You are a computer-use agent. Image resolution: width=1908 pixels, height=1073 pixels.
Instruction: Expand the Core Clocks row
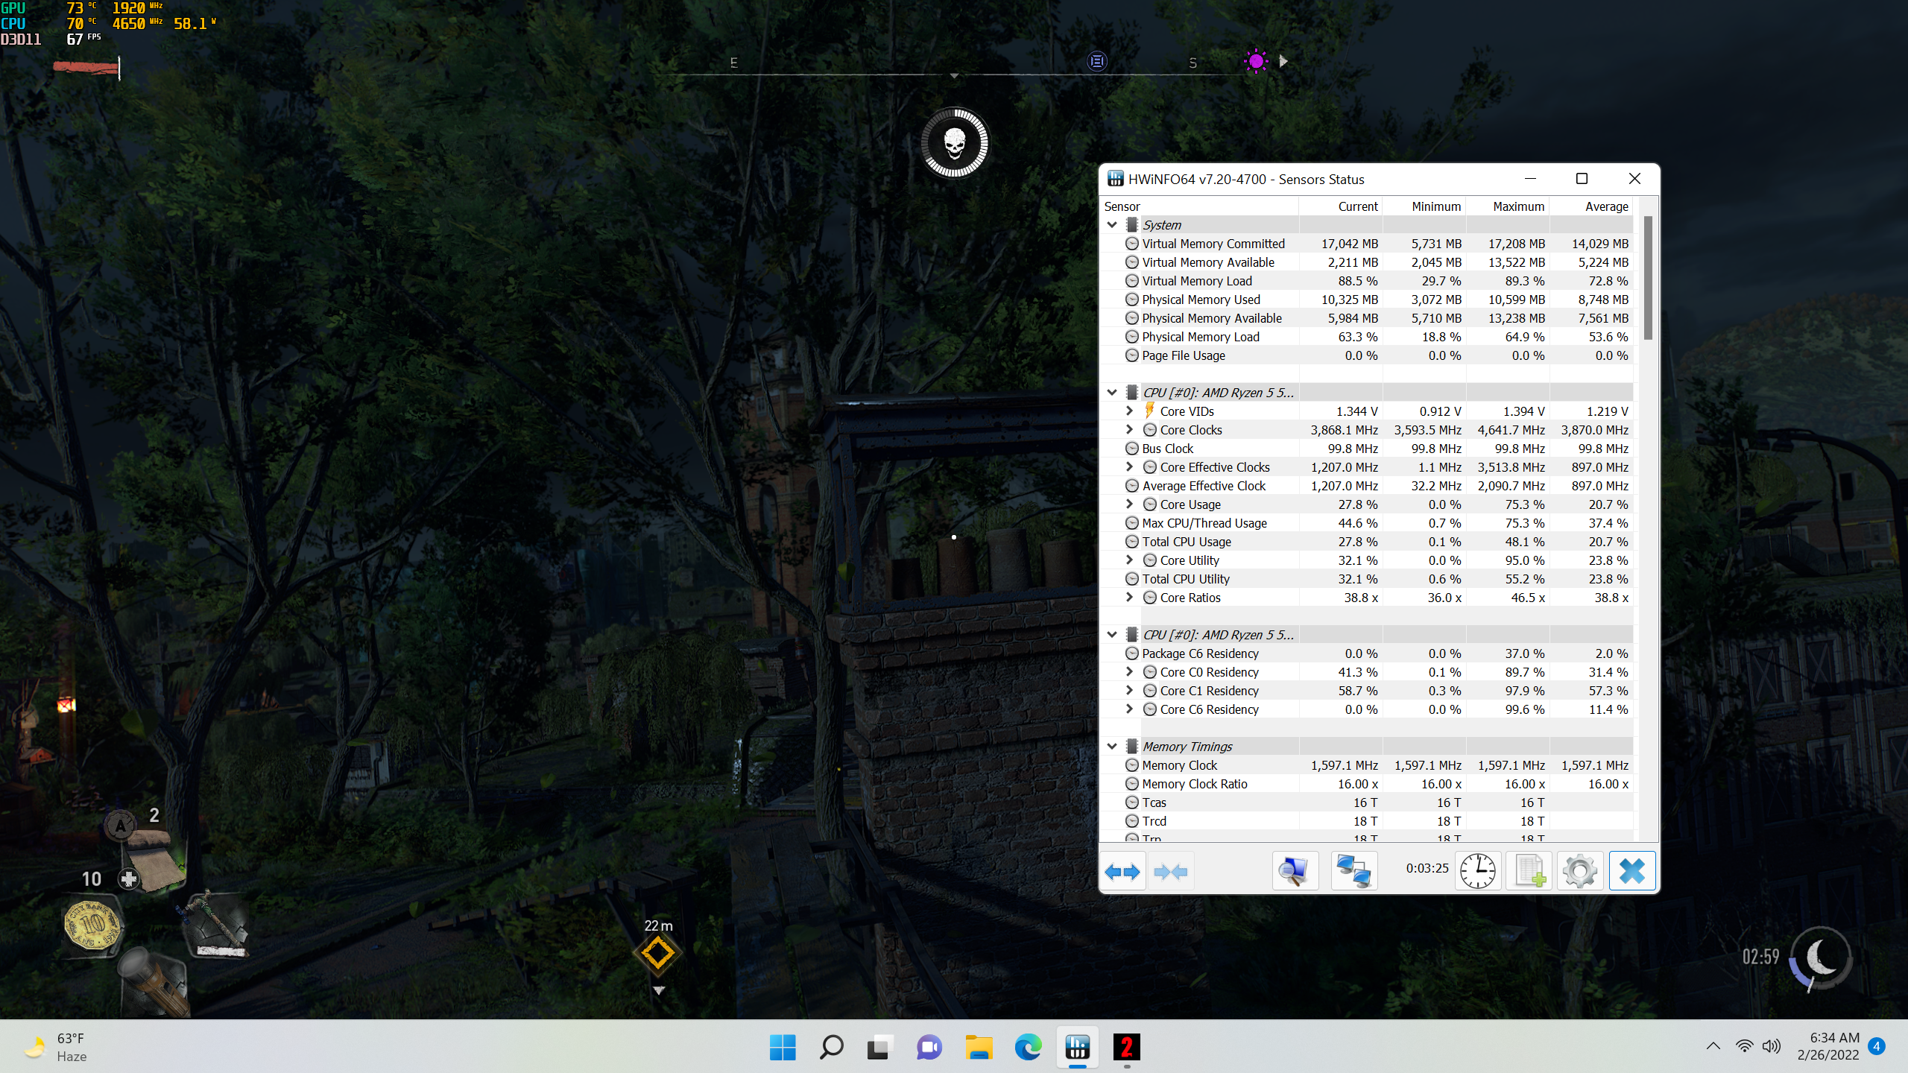coord(1129,429)
